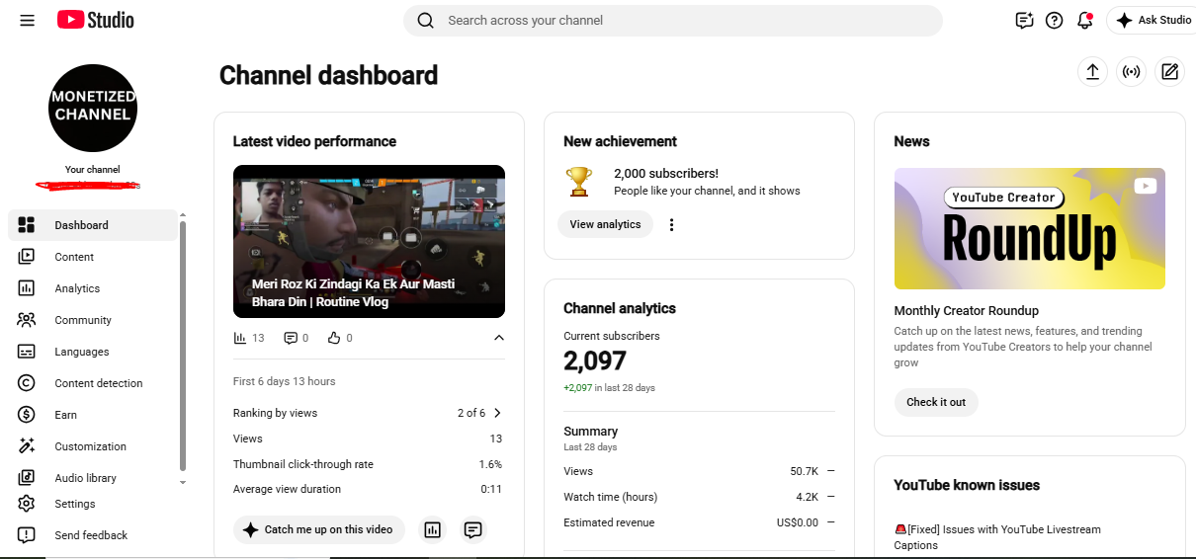
Task: Open the Content menu item
Action: tap(93, 257)
